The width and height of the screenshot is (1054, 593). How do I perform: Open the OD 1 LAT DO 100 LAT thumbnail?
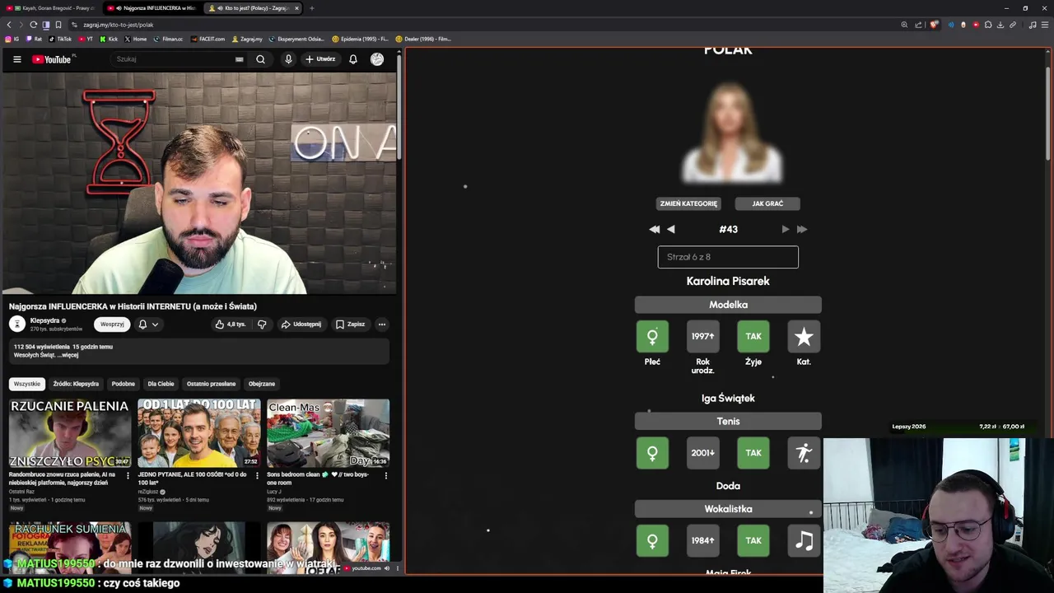pos(198,433)
